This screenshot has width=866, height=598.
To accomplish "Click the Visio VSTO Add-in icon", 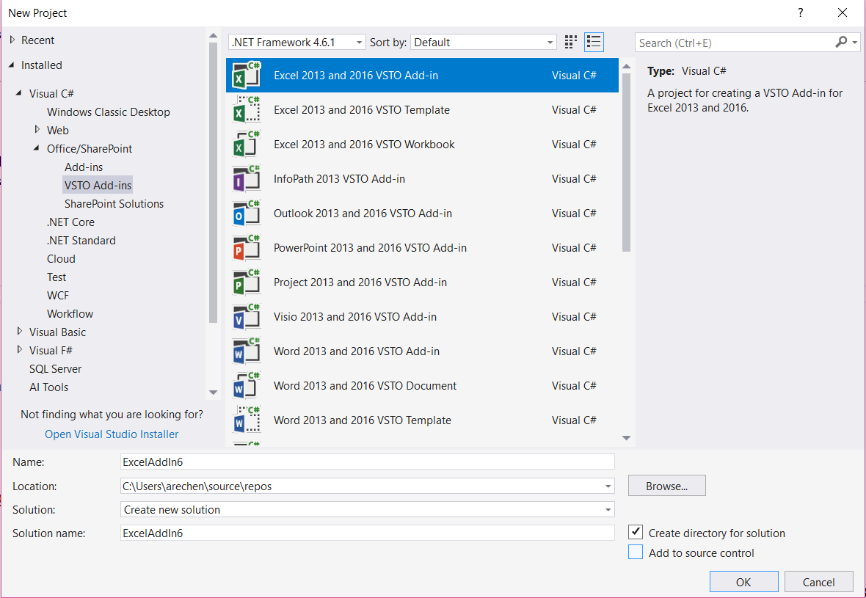I will click(247, 317).
